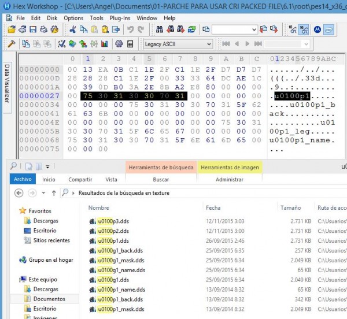Viewport: 347px width, 319px height.
Task: Open the calculator icon
Action: point(130,44)
